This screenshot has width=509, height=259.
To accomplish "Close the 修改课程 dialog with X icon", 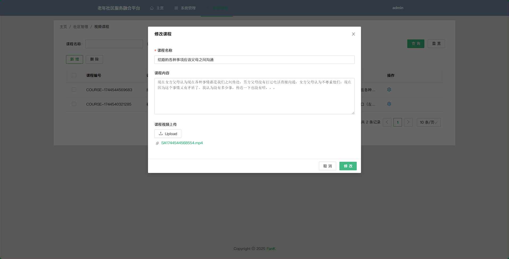I will [353, 34].
